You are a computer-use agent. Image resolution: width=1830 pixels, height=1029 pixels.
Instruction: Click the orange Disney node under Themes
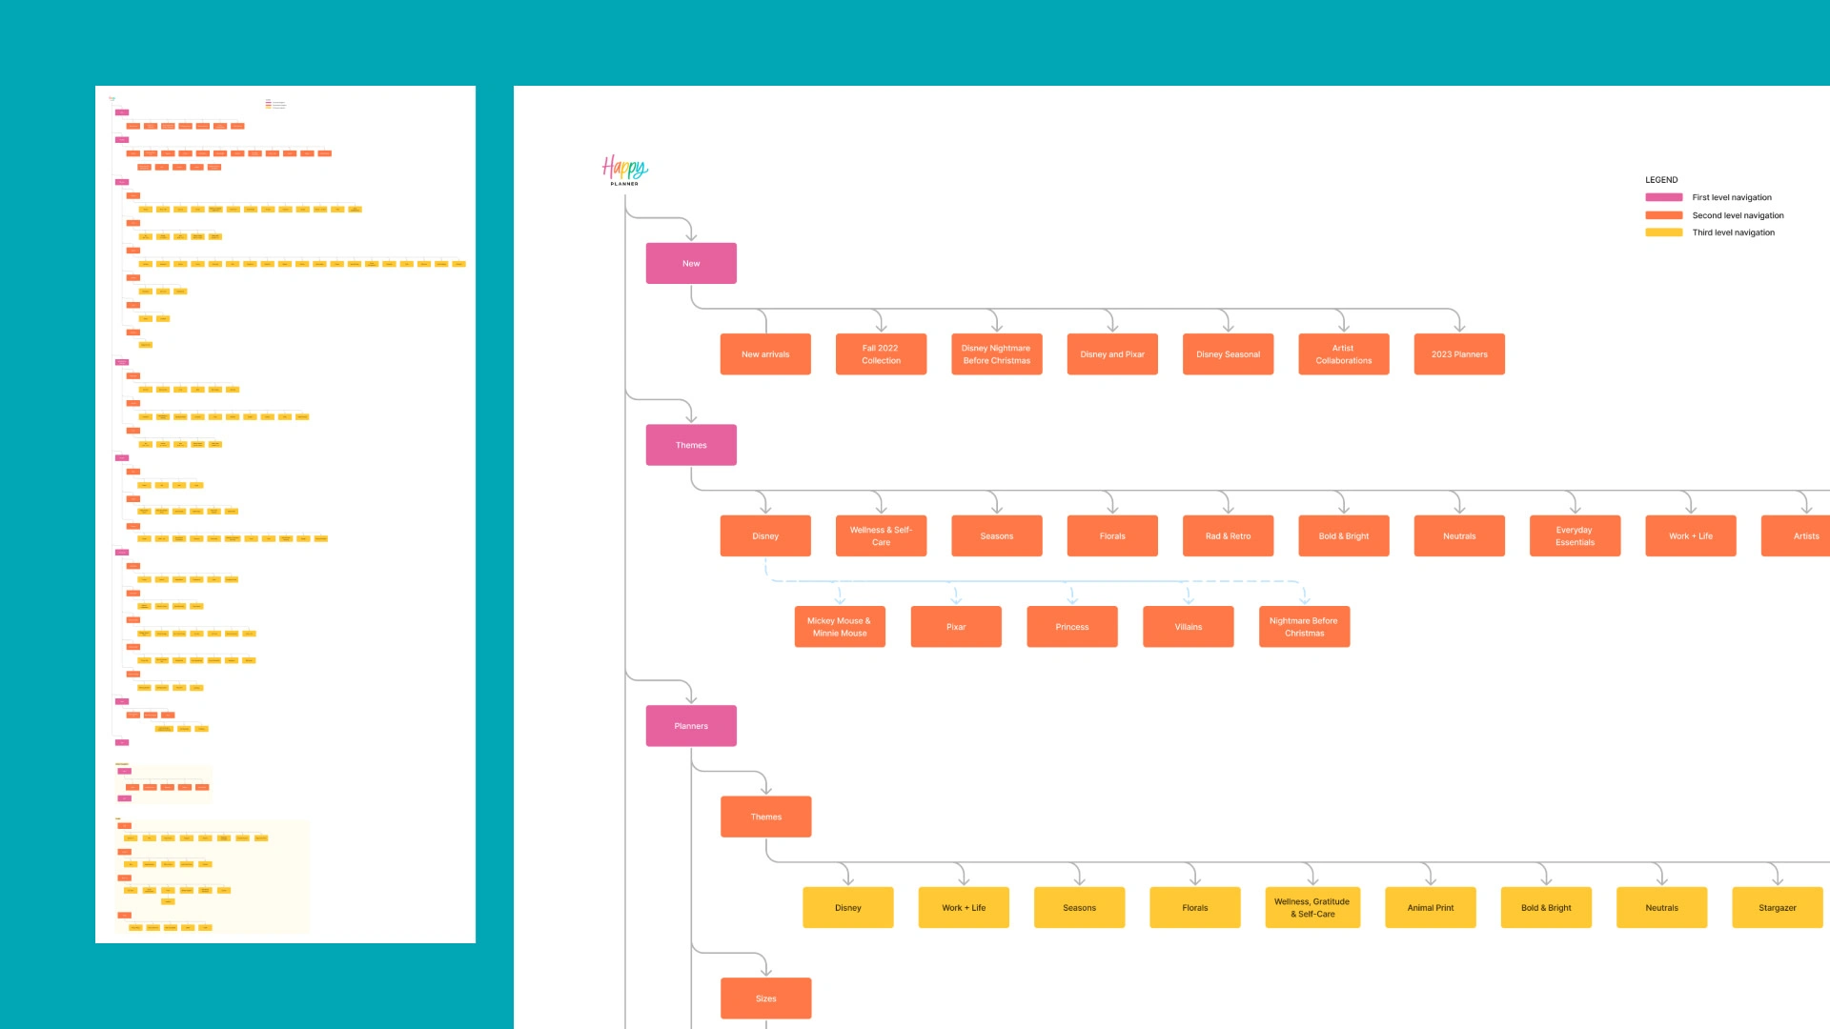(x=765, y=536)
